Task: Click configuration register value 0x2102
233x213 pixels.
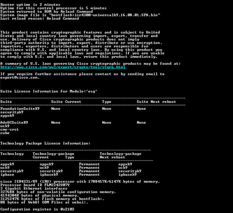Action: point(67,209)
